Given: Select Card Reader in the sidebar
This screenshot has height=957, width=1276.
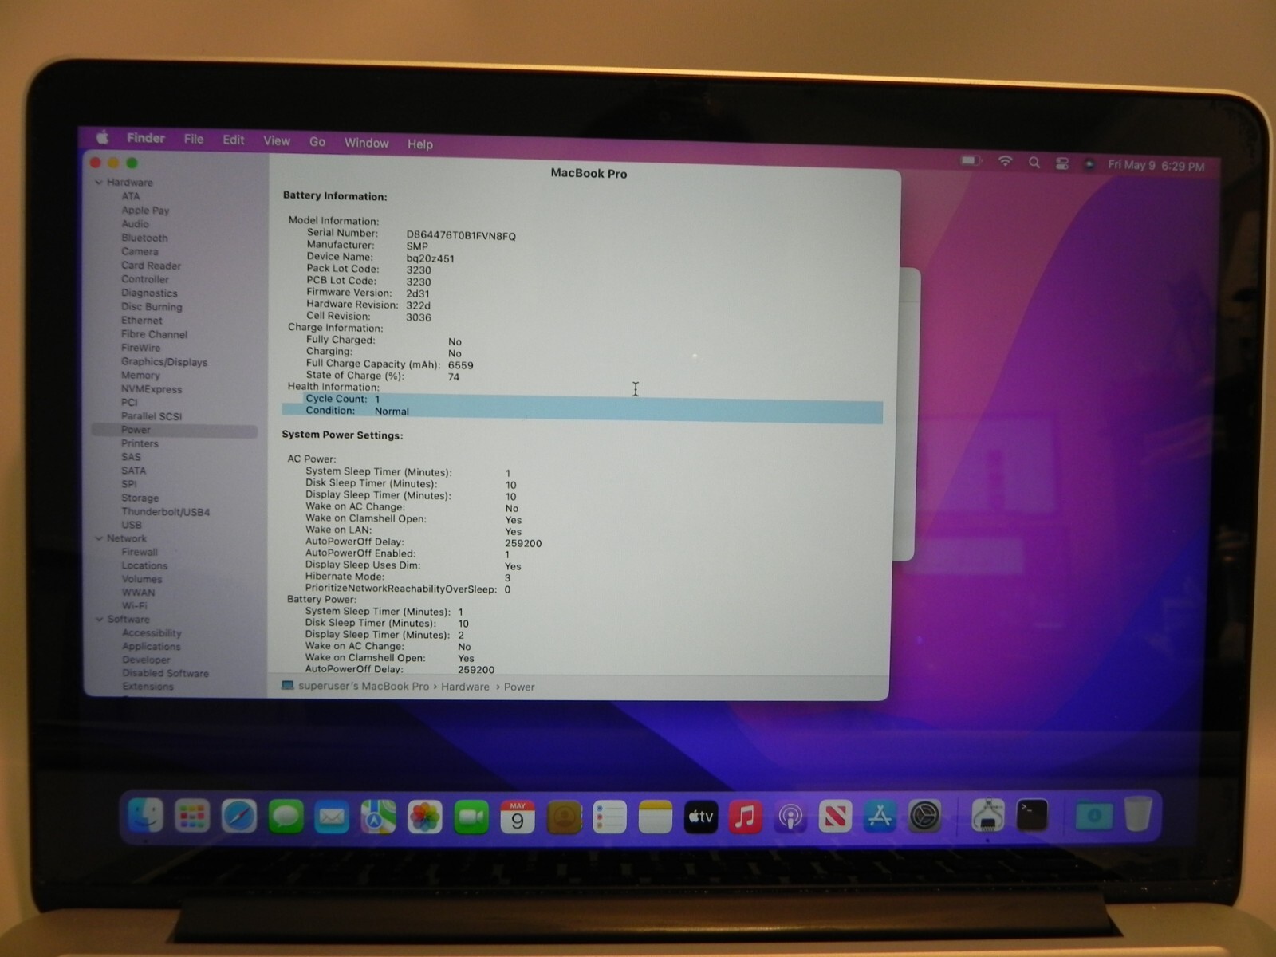Looking at the screenshot, I should [x=151, y=266].
